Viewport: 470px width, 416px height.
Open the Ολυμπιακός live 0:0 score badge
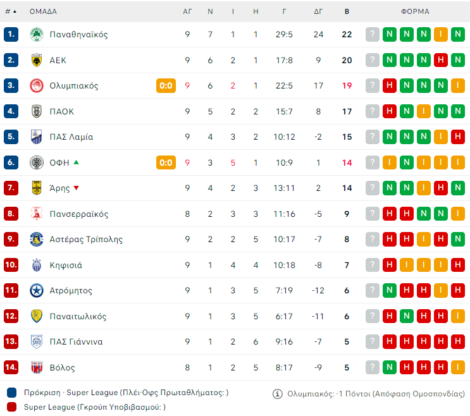click(166, 85)
